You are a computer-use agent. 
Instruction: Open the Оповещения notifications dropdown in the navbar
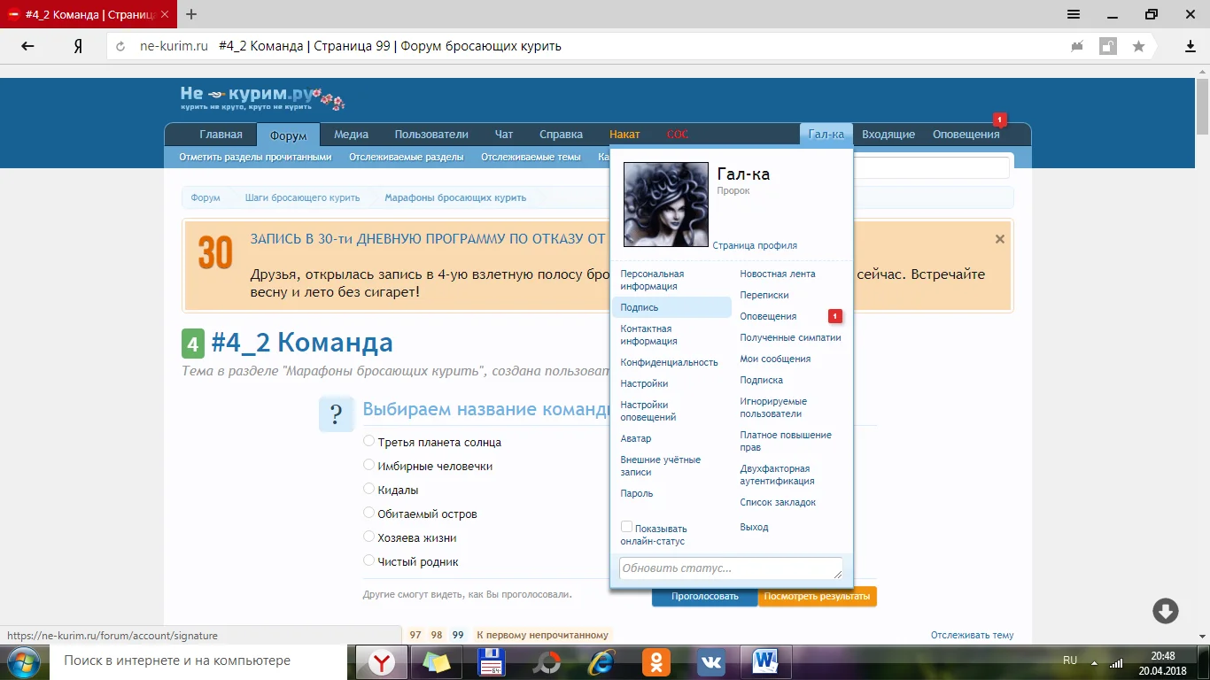[x=966, y=135]
